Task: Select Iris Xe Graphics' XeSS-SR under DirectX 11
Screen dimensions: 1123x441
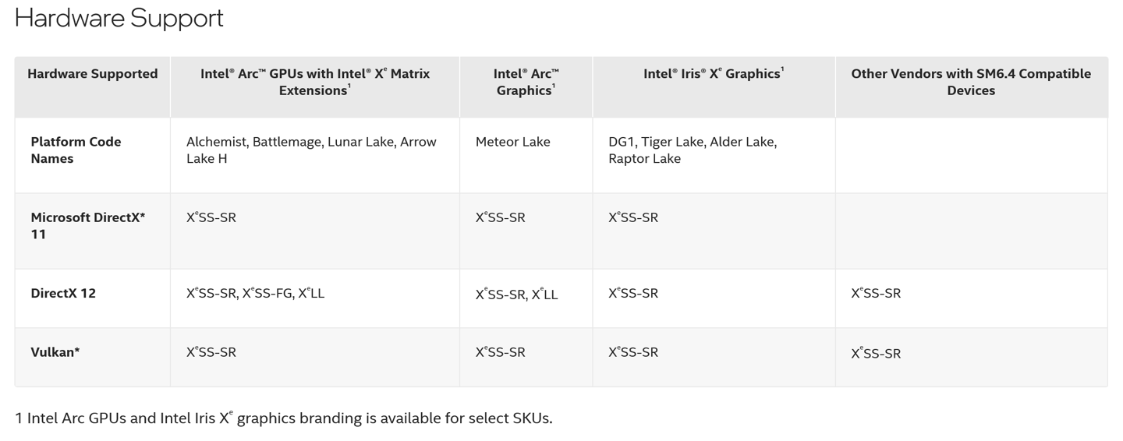Action: [x=633, y=217]
